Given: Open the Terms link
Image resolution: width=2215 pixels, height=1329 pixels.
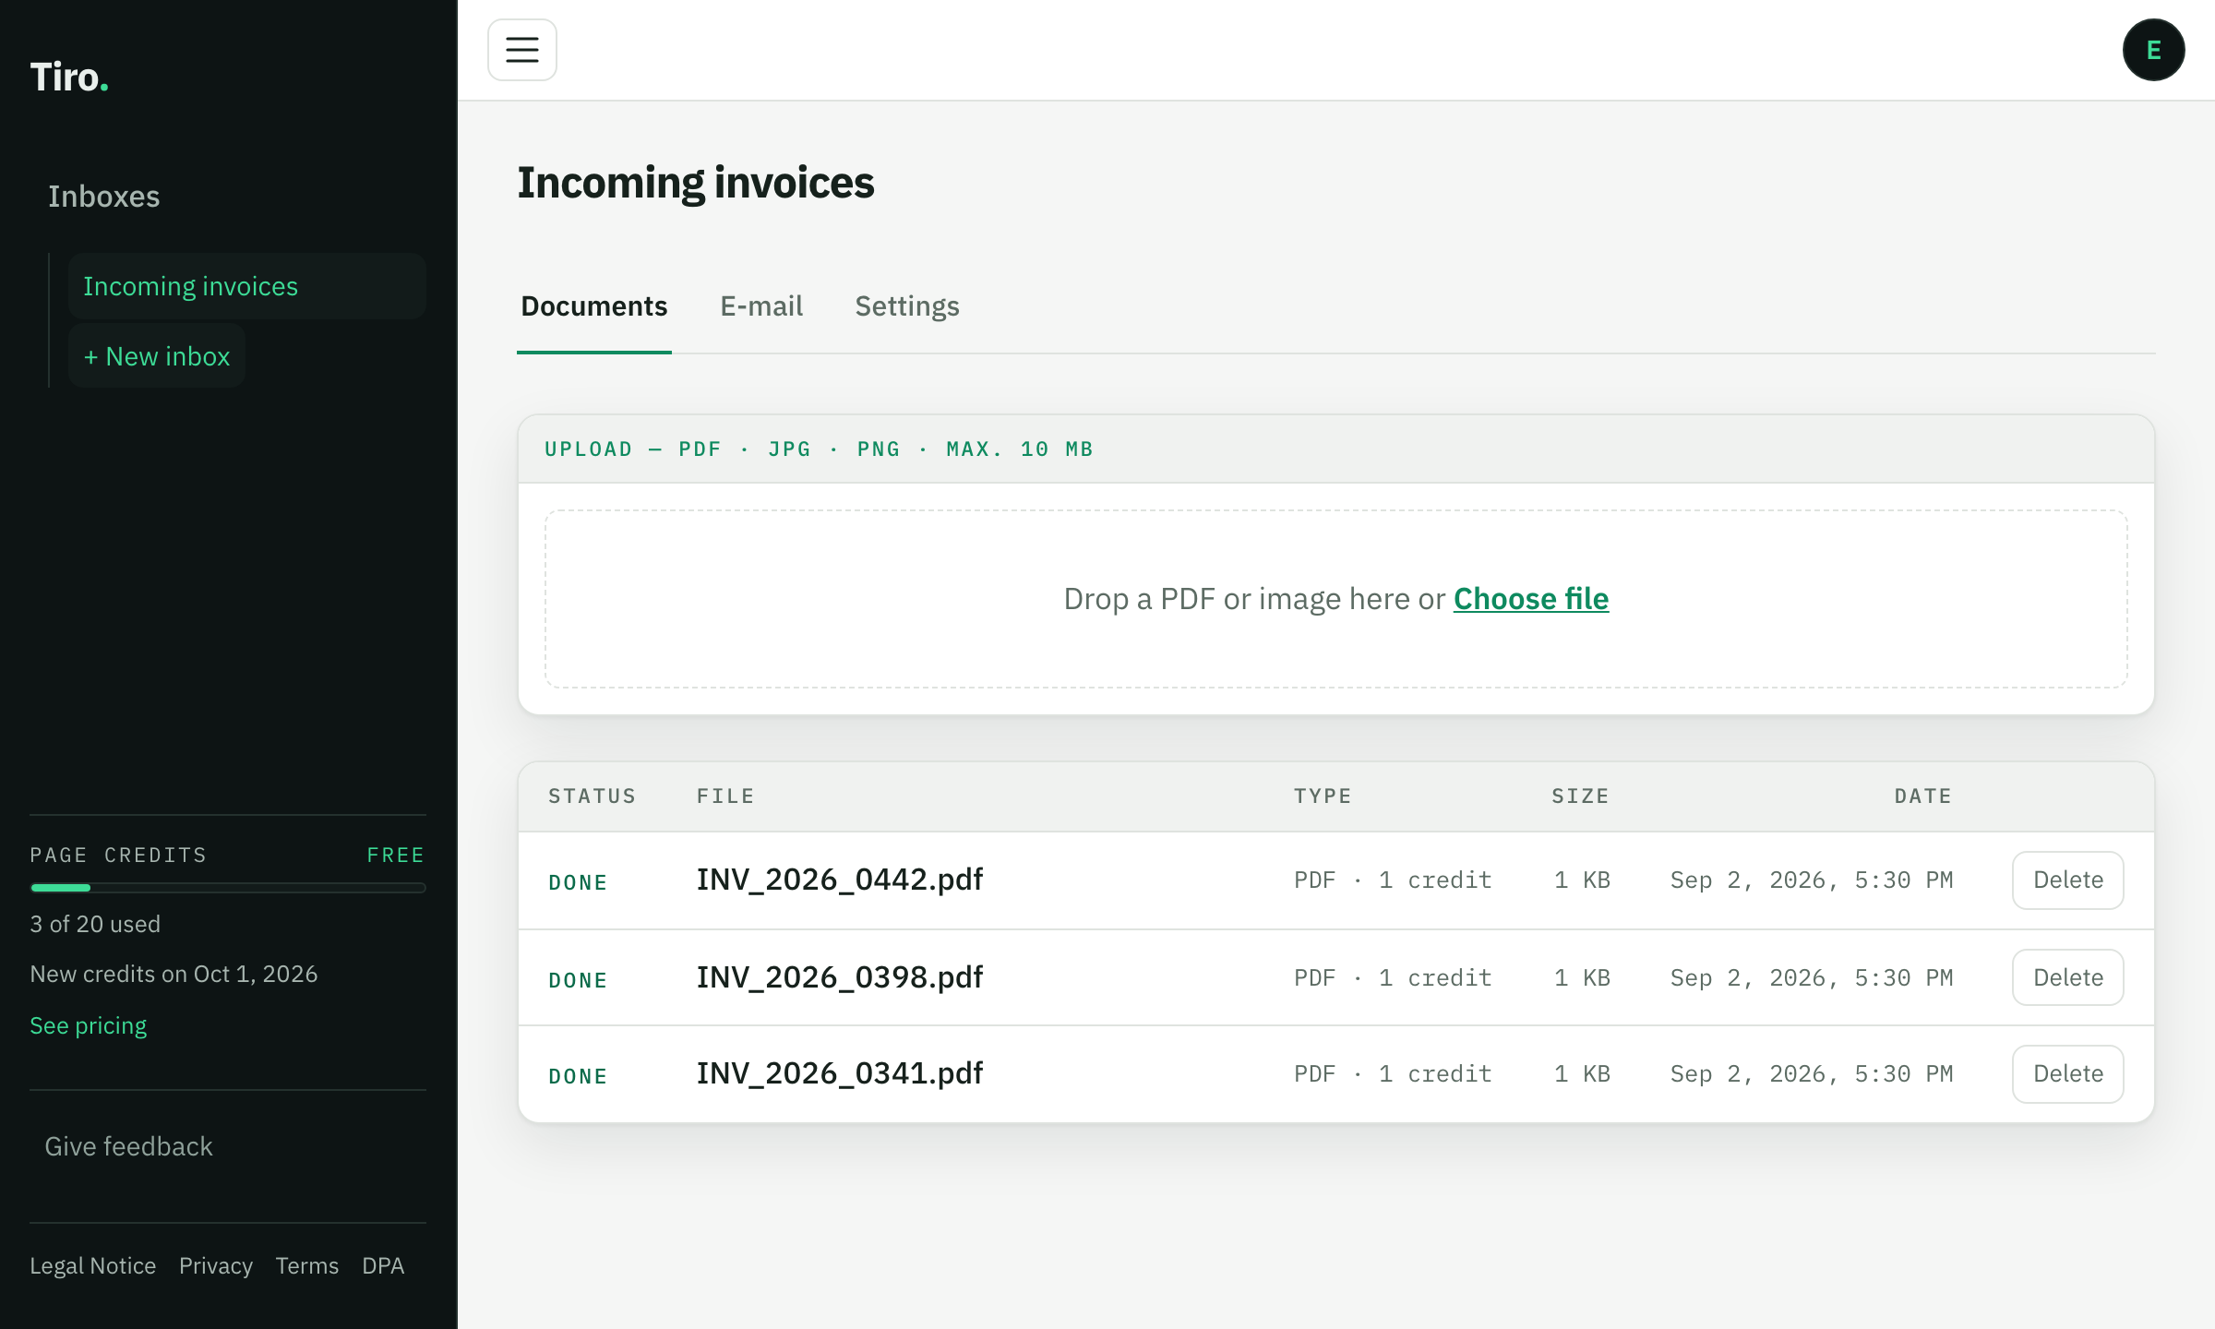Looking at the screenshot, I should pos(307,1265).
